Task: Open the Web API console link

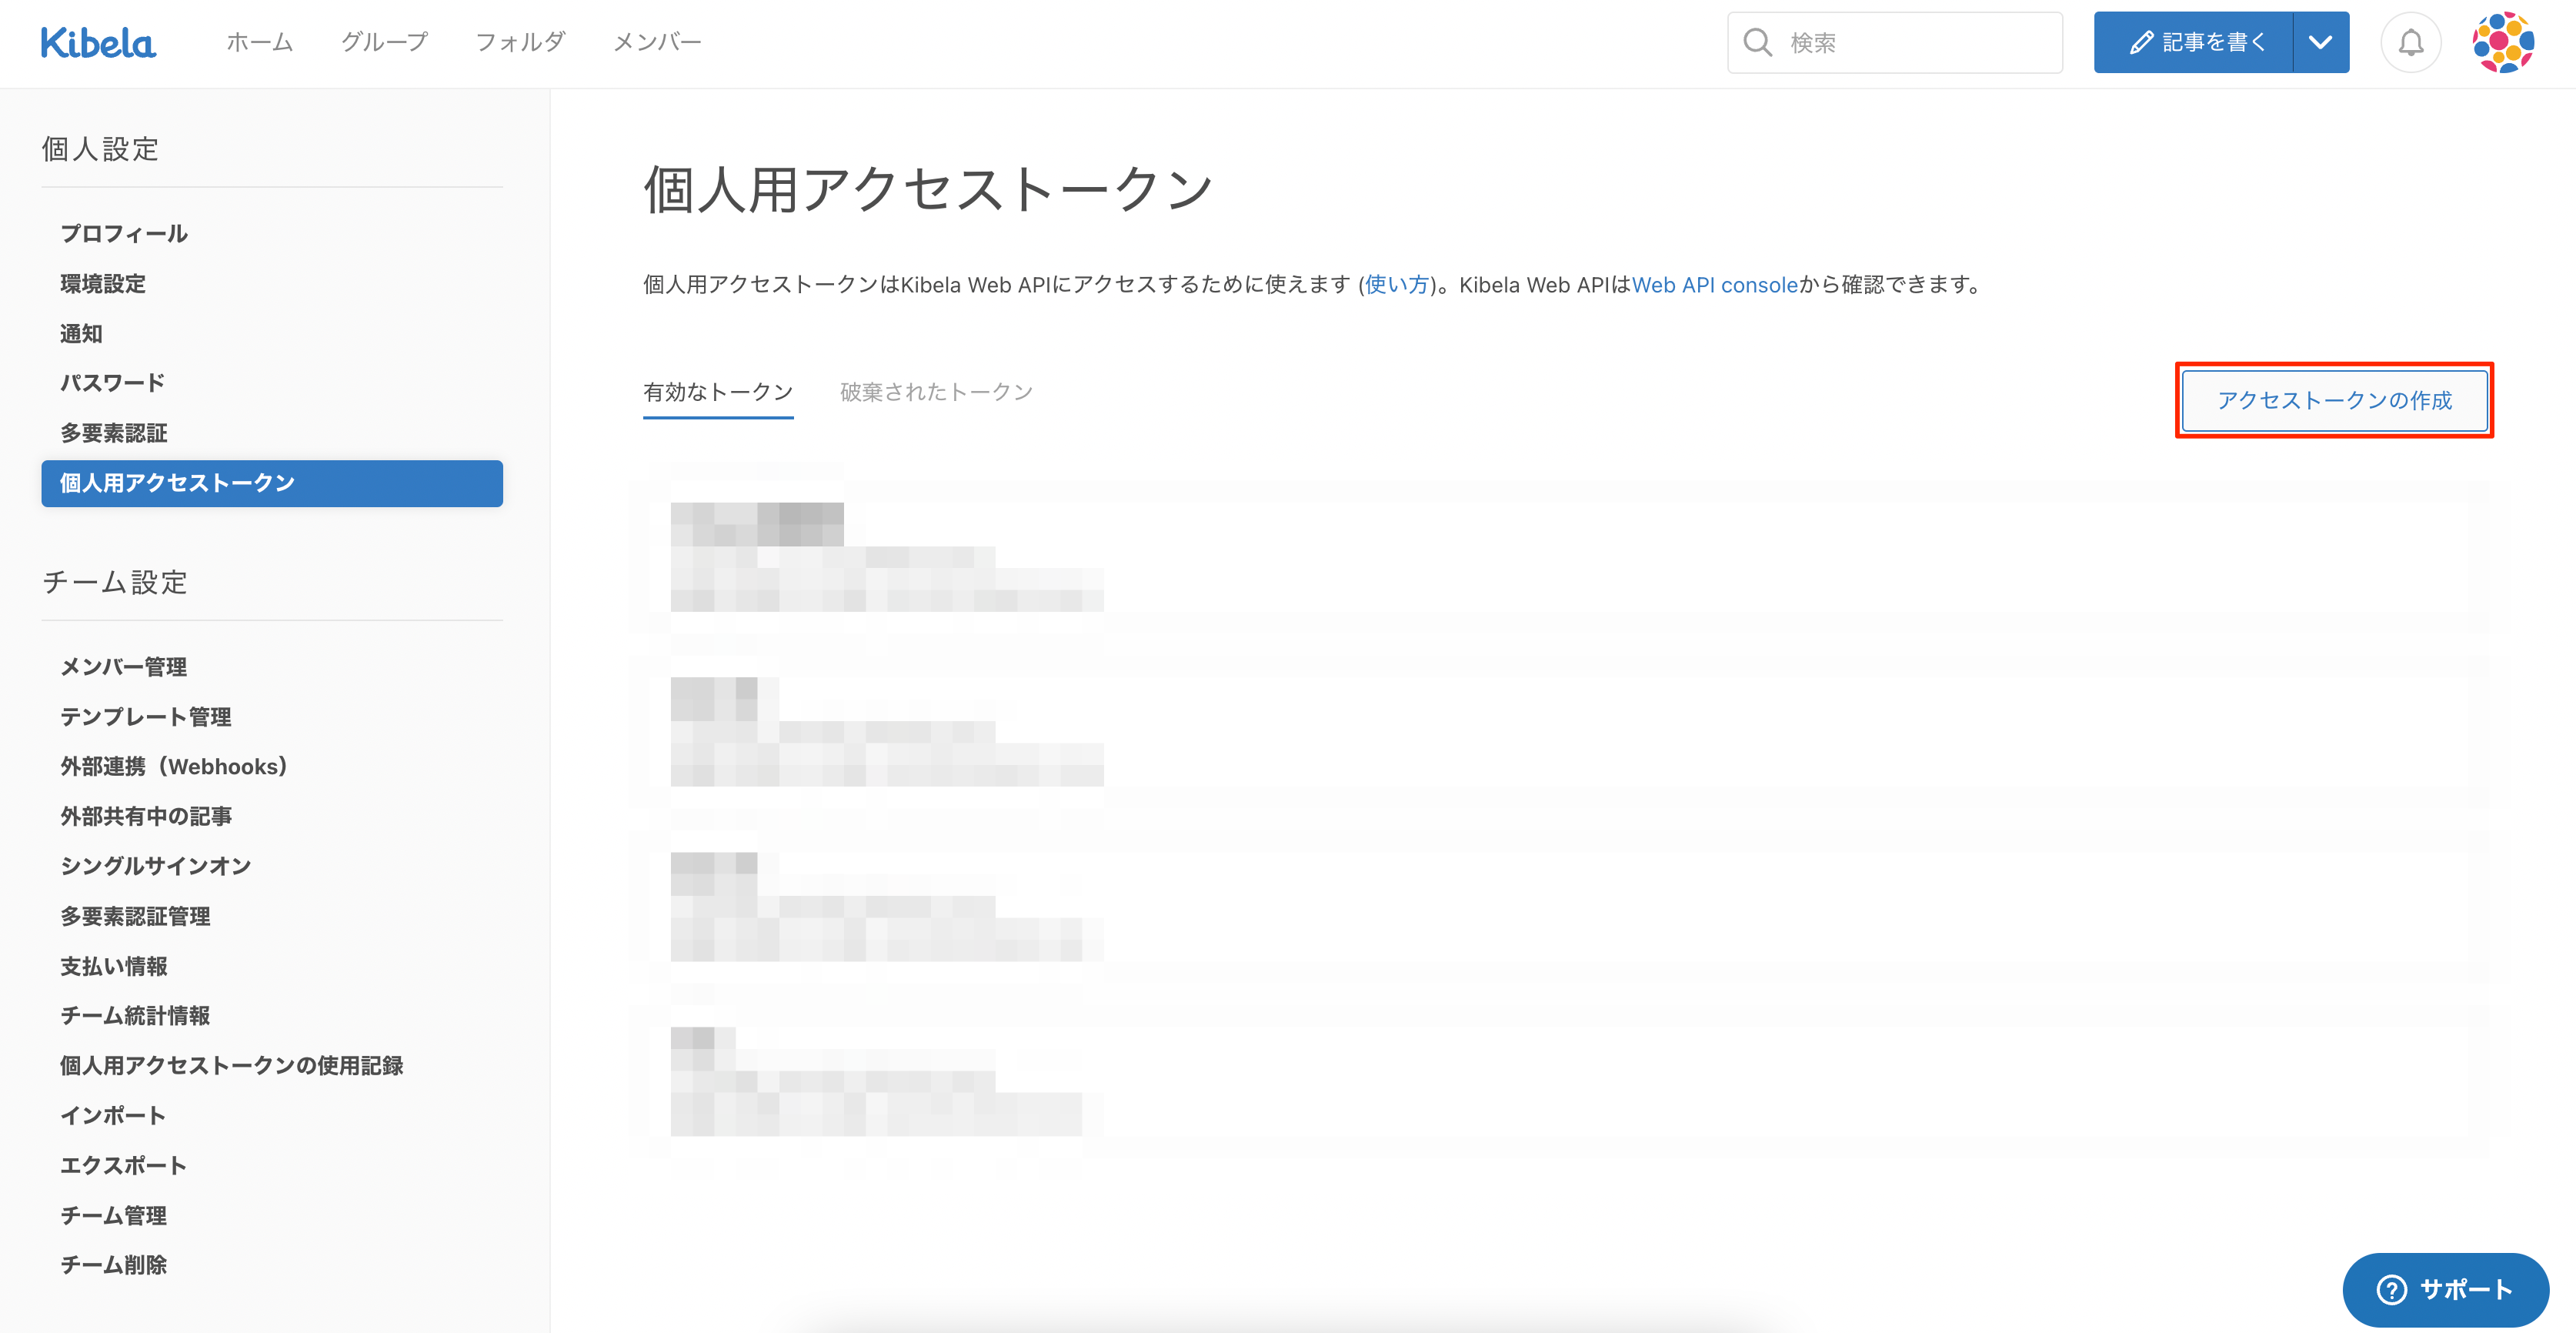Action: pos(1714,285)
